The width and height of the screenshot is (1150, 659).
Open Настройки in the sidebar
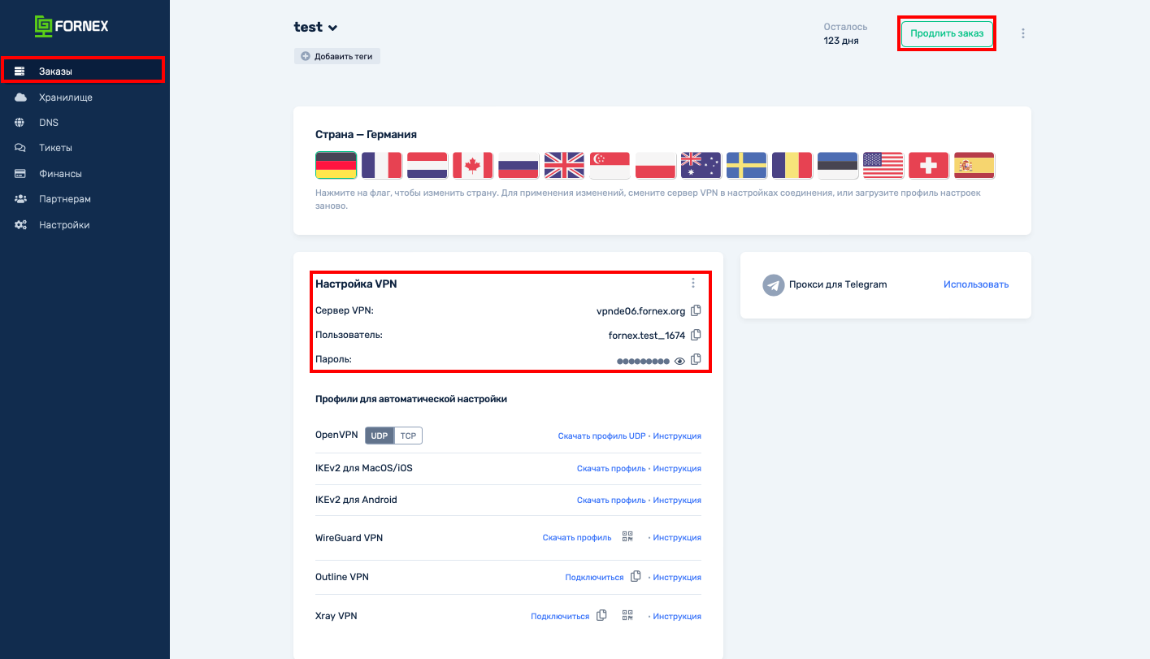[x=64, y=225]
